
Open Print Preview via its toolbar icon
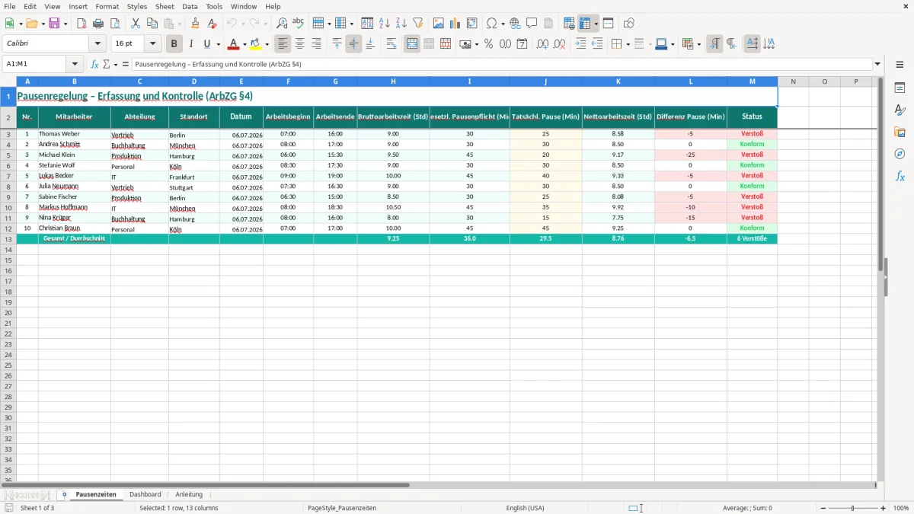coord(115,24)
